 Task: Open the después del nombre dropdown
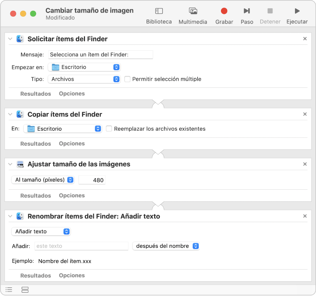166,246
